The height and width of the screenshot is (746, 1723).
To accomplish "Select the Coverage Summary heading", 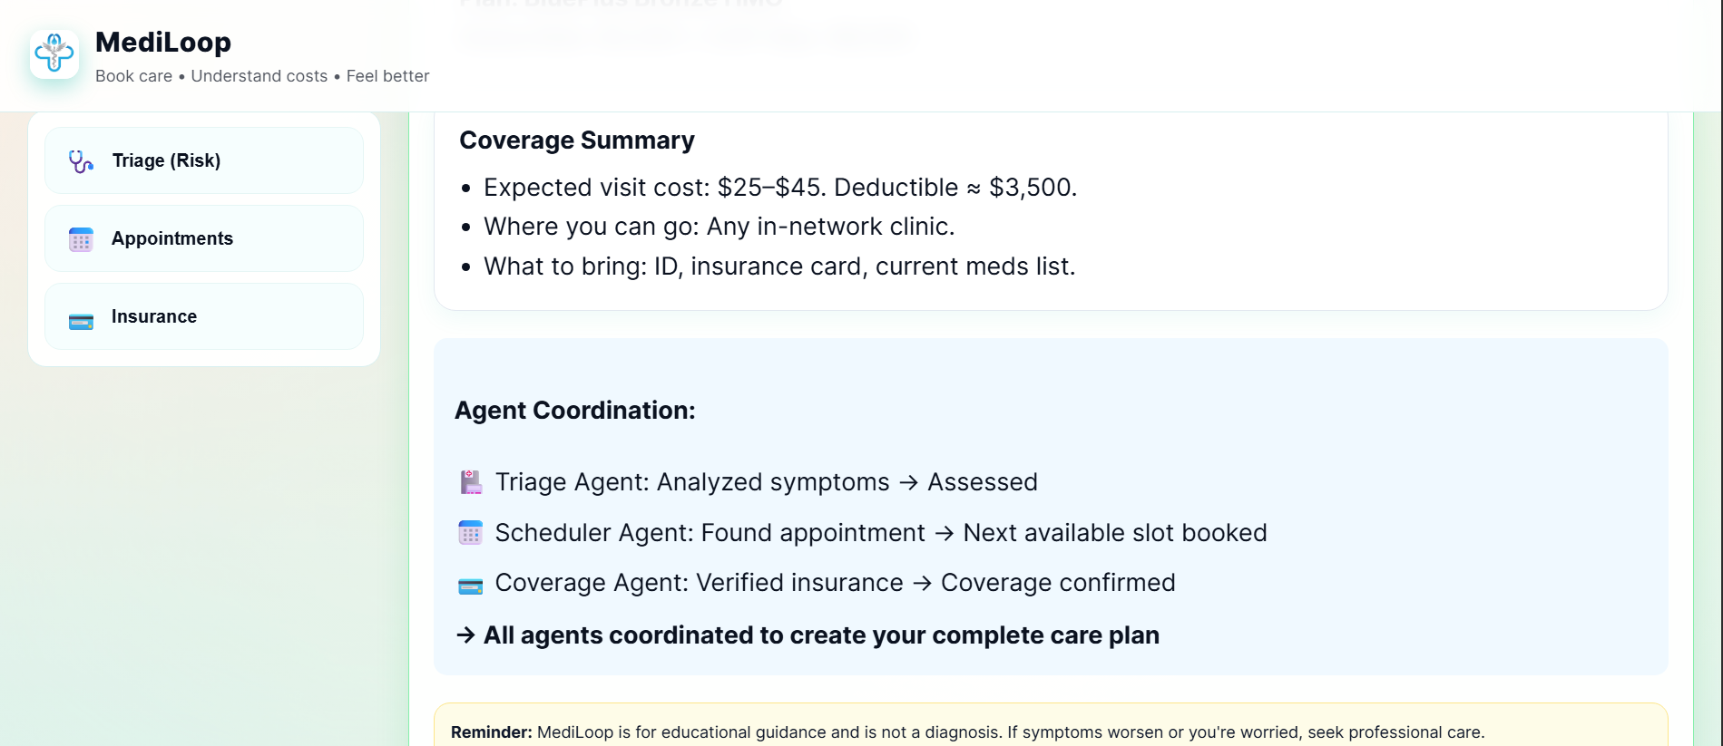I will [577, 140].
